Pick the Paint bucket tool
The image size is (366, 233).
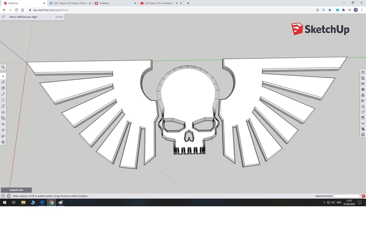[x=3, y=88]
